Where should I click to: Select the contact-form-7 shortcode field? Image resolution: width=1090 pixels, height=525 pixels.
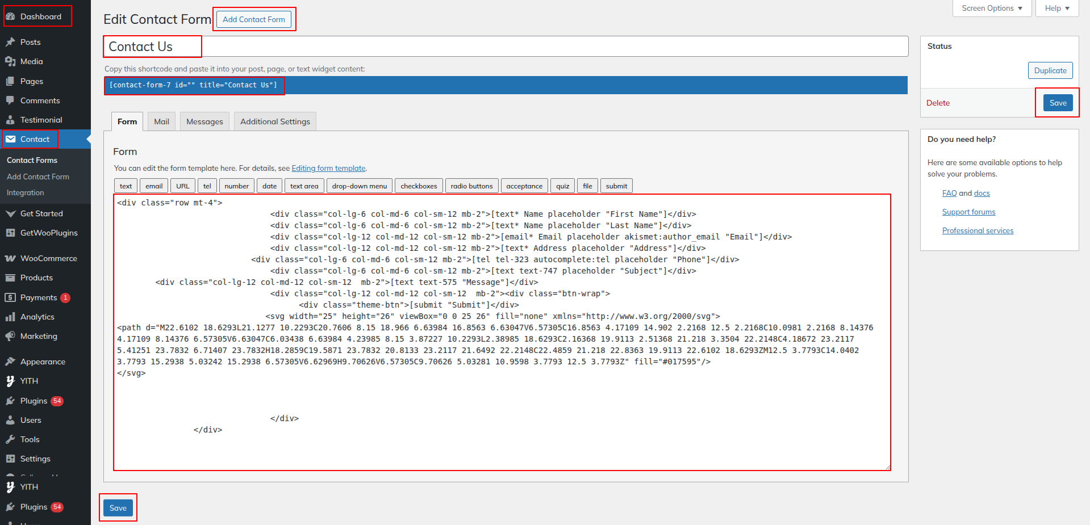point(506,85)
